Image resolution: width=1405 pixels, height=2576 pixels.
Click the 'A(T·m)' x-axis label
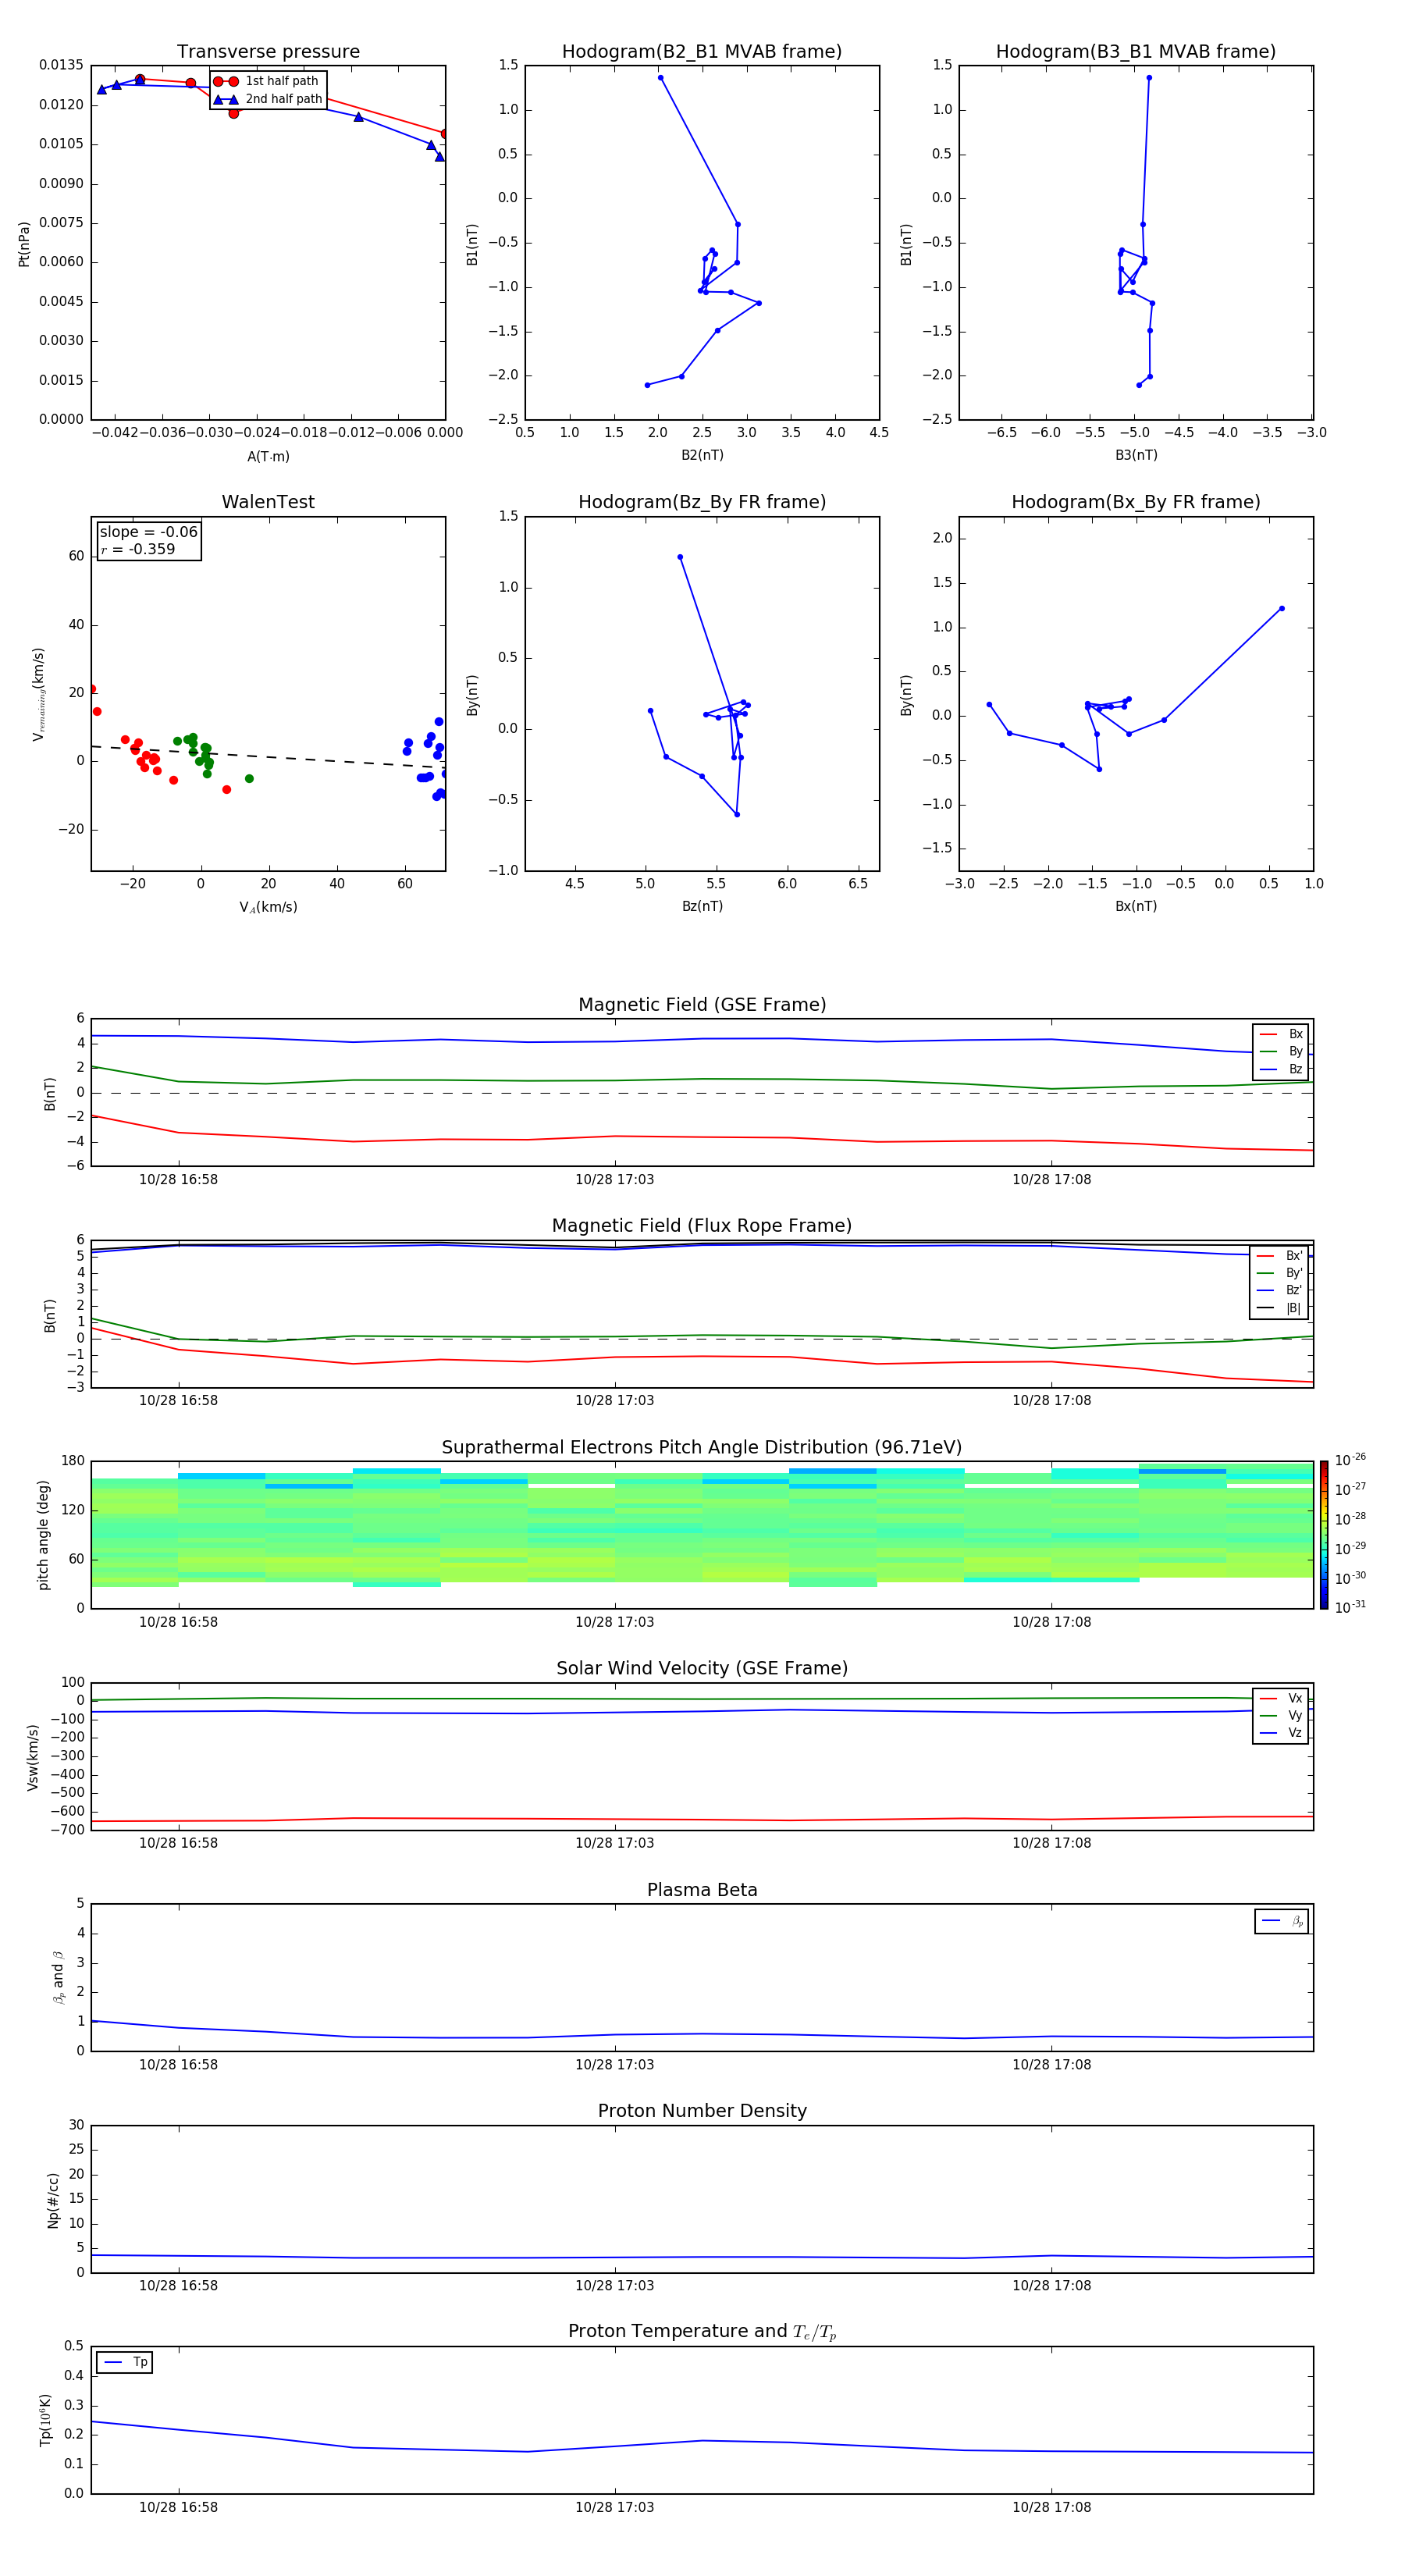point(268,457)
